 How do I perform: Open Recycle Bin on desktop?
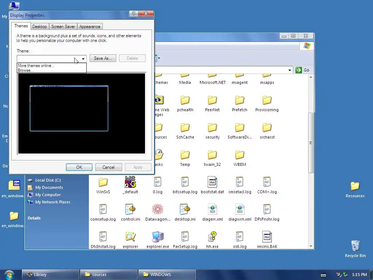point(355,249)
